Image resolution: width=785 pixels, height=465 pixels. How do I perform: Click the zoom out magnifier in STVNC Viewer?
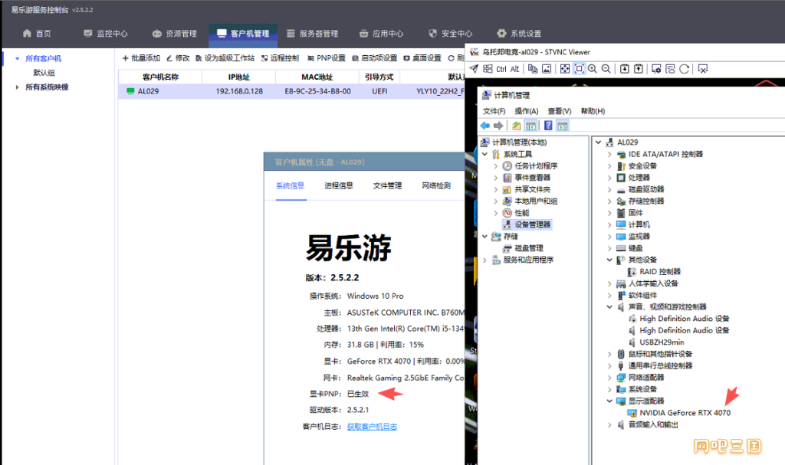click(606, 69)
